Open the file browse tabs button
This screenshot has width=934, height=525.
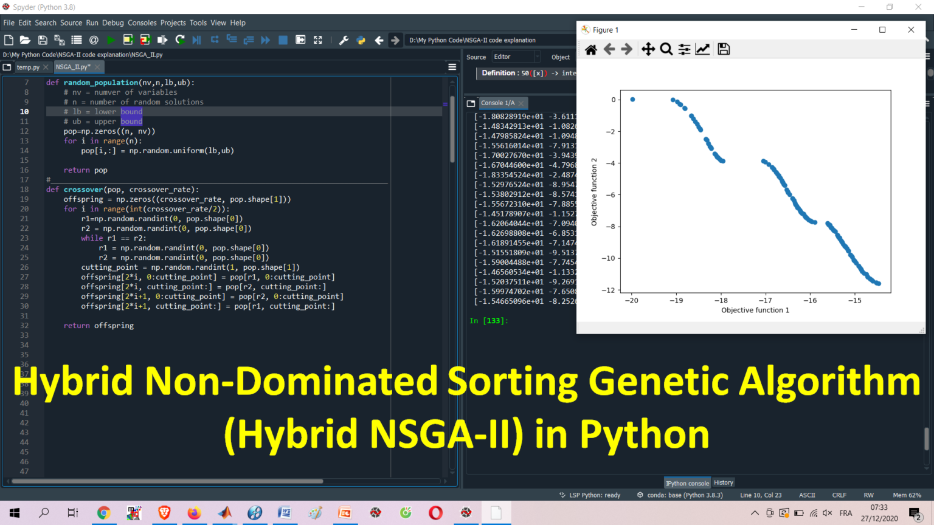[x=7, y=67]
